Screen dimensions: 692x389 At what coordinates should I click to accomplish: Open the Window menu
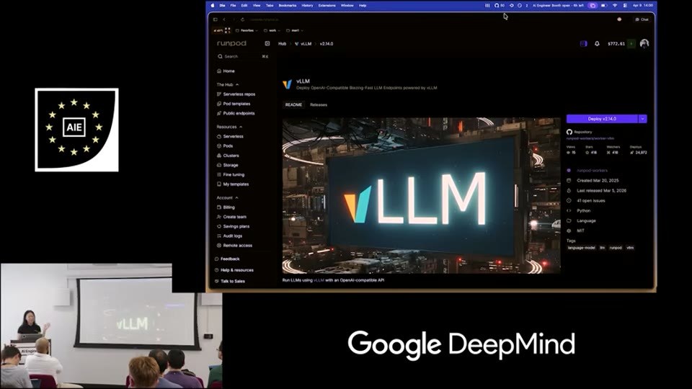pyautogui.click(x=347, y=5)
